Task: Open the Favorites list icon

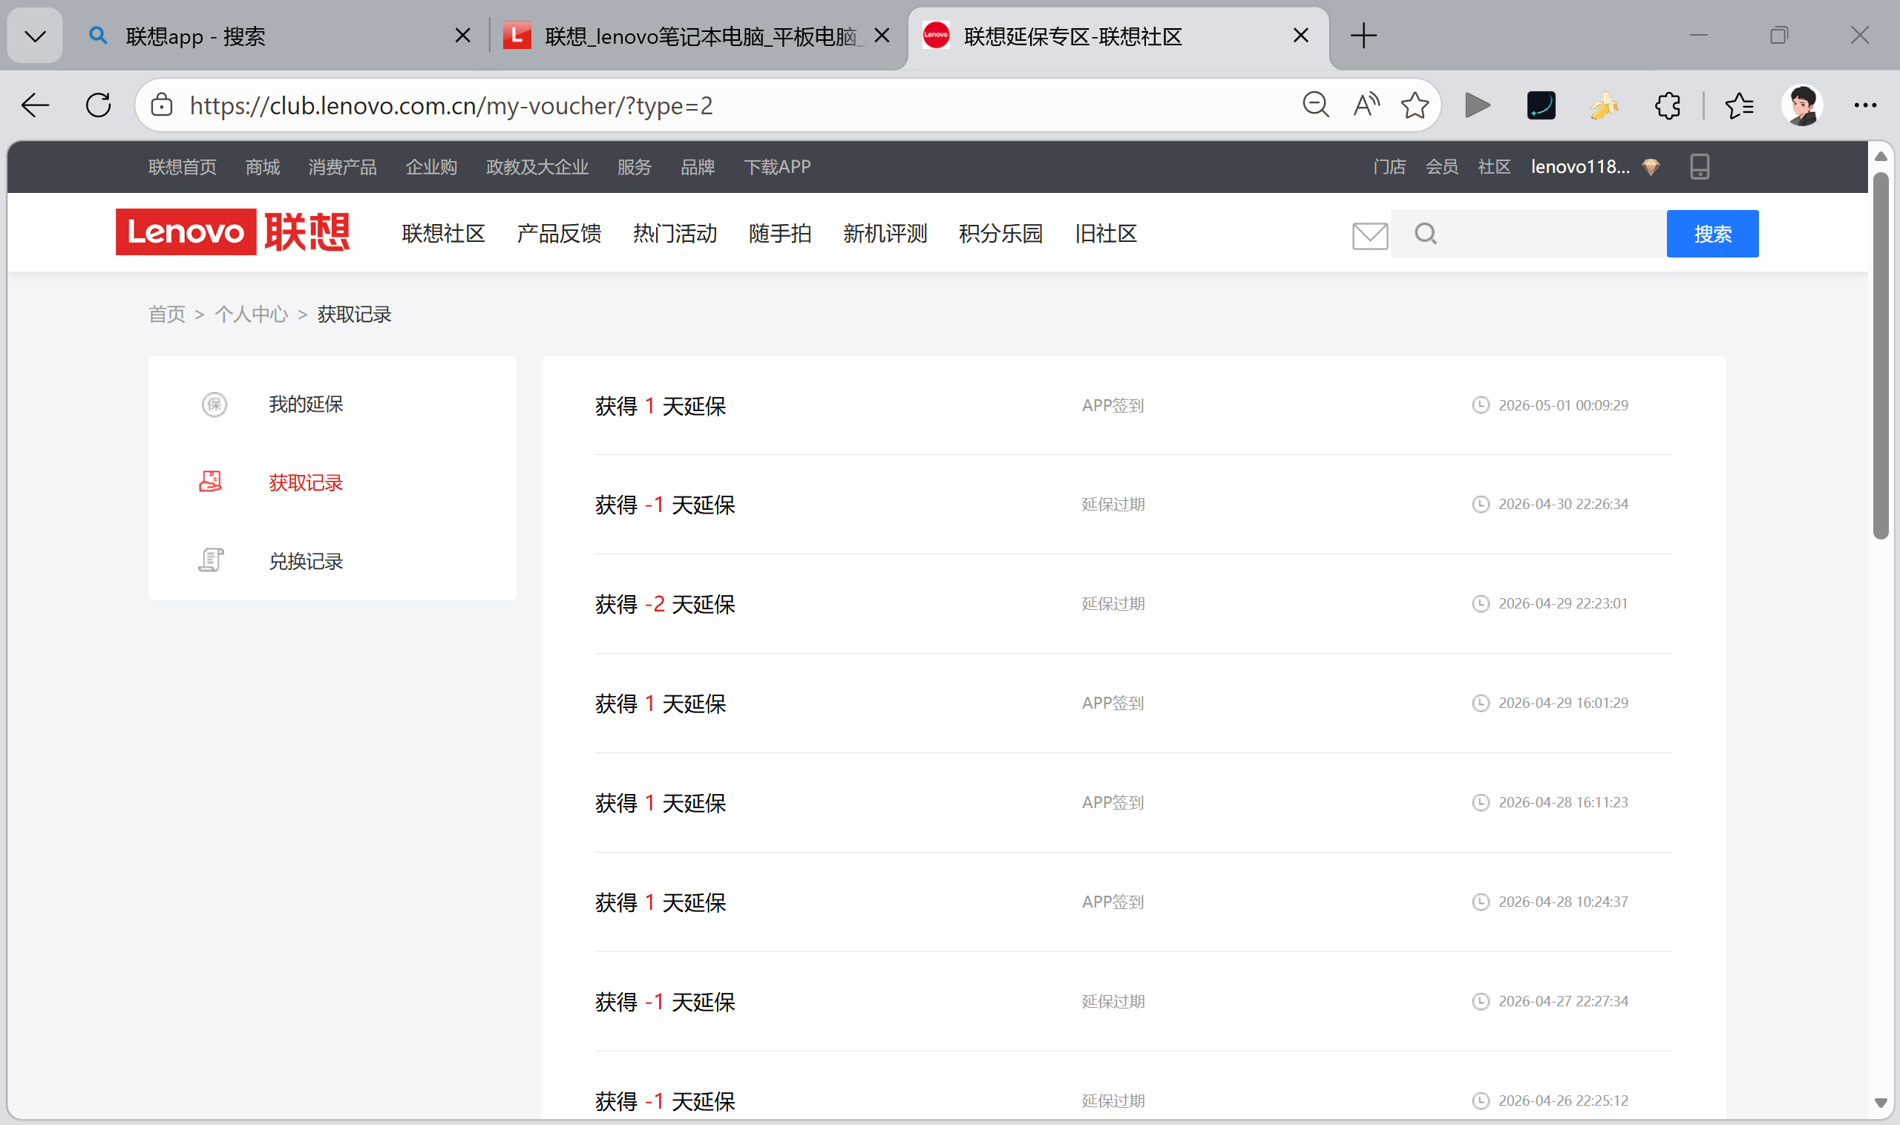Action: click(1739, 105)
